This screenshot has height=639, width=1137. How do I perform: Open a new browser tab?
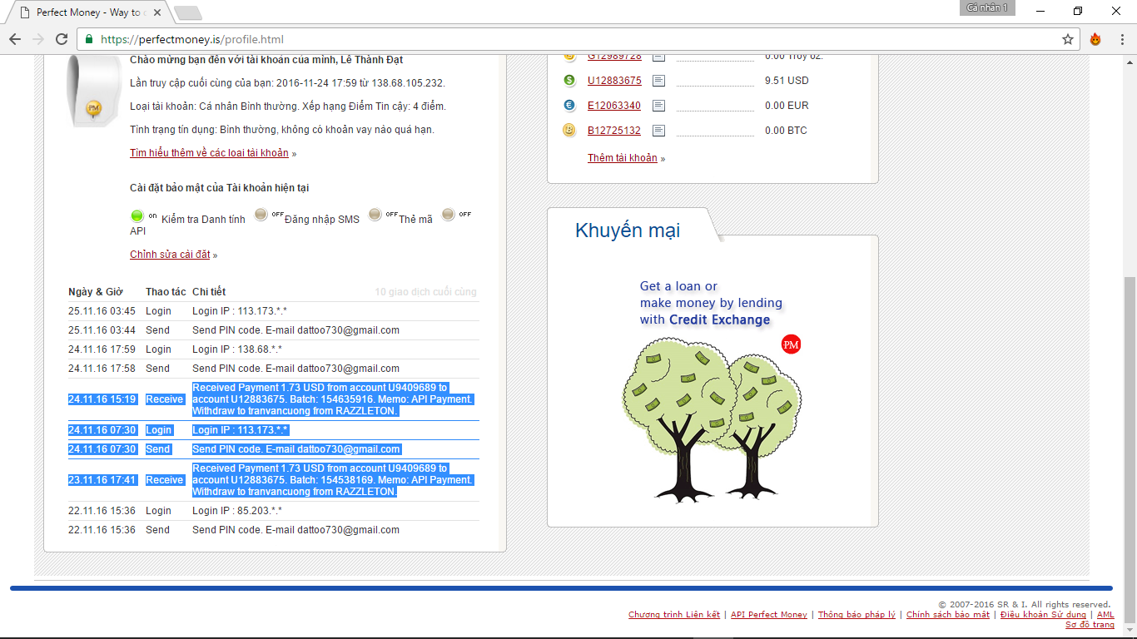(188, 12)
